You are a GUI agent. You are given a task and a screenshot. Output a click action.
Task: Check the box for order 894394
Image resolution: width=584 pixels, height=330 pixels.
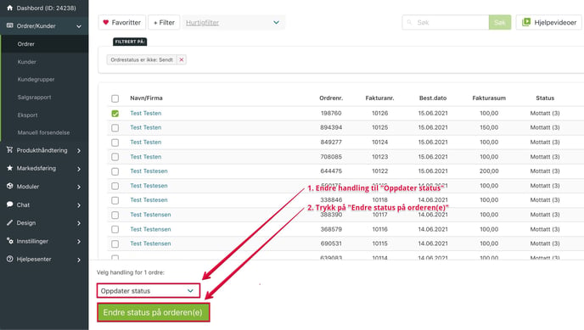tap(115, 128)
